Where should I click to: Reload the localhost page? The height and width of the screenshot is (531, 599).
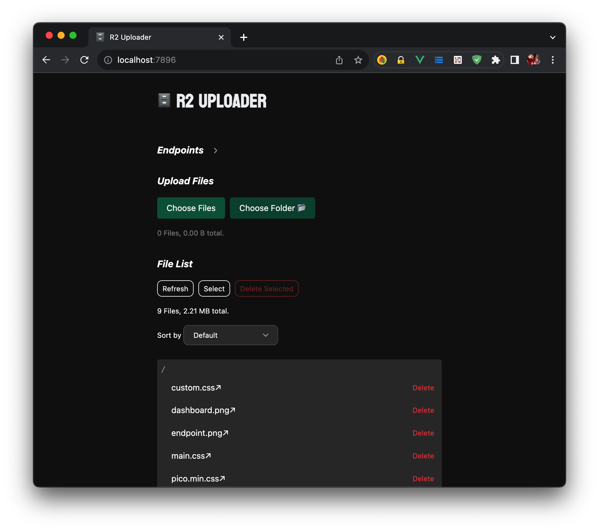coord(85,60)
